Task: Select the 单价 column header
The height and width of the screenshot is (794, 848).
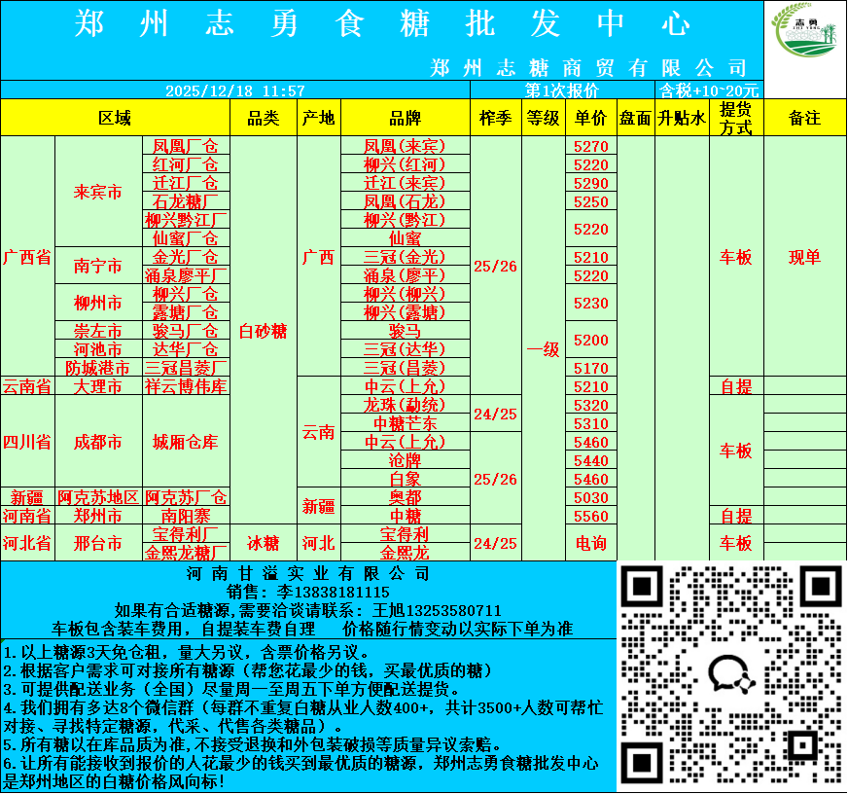Action: pyautogui.click(x=591, y=118)
